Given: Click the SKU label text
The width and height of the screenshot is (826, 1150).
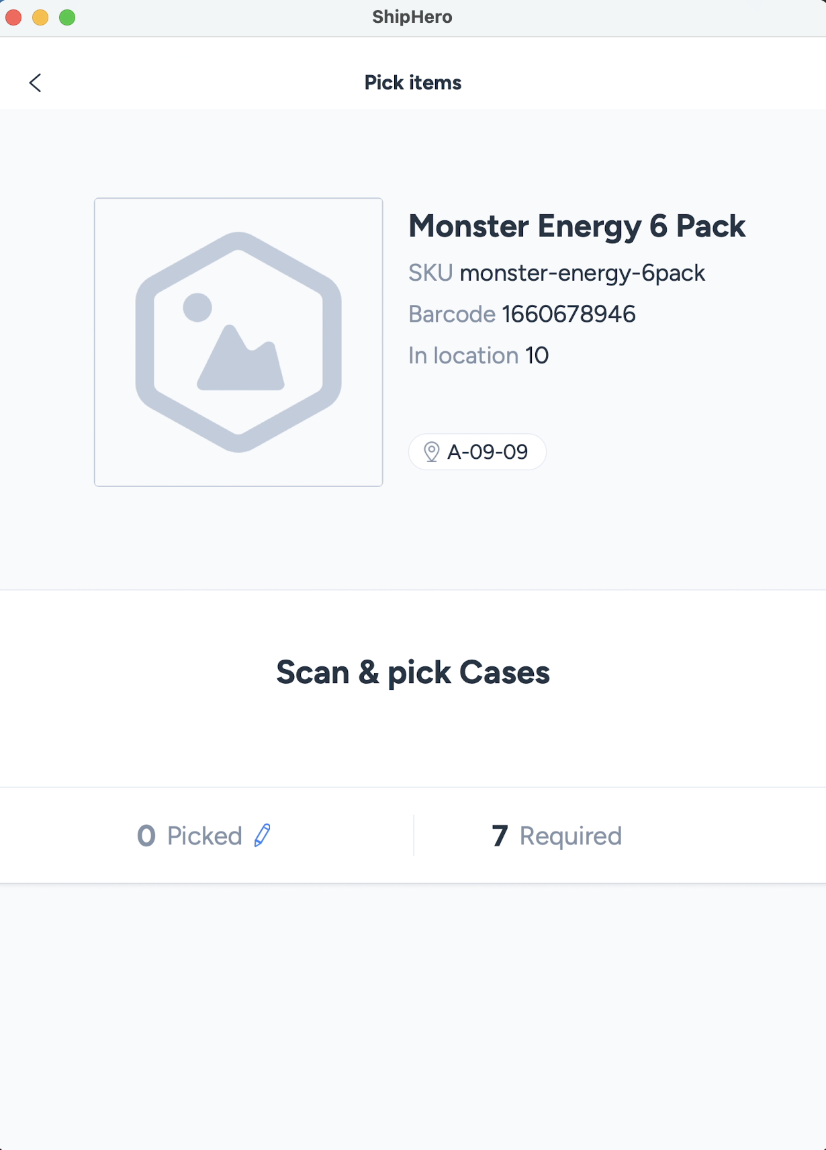Looking at the screenshot, I should pos(430,273).
